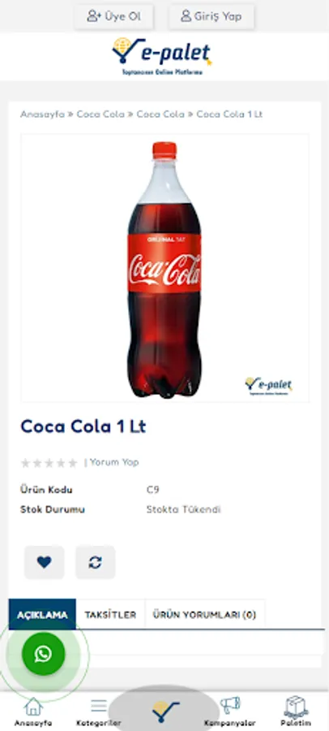Screen dimensions: 329x731
Task: Click the Yorum Yap link
Action: (x=114, y=462)
